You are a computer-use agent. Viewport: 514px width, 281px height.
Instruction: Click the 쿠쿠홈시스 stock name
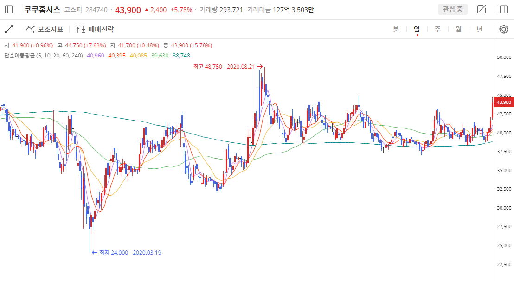point(42,9)
